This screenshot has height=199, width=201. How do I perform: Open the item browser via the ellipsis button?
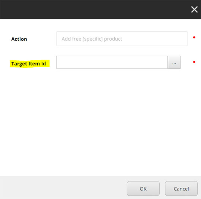pos(174,62)
